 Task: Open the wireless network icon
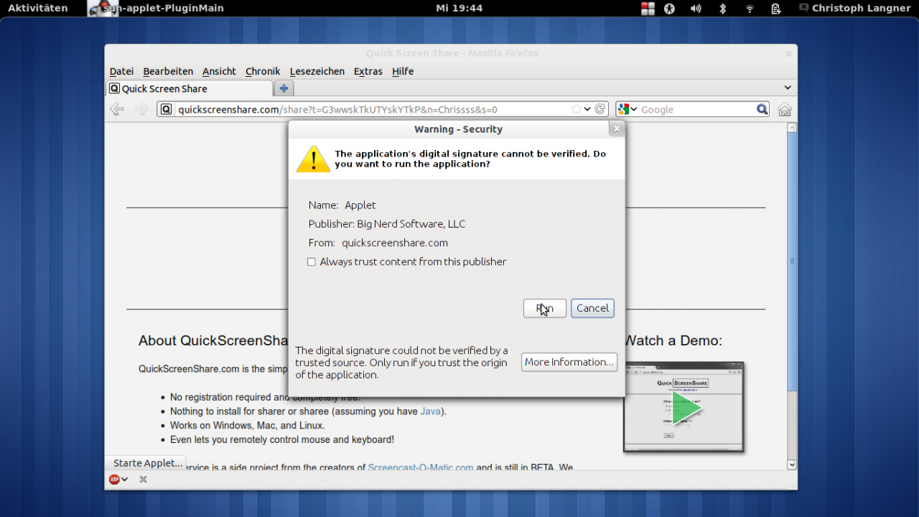pos(750,9)
